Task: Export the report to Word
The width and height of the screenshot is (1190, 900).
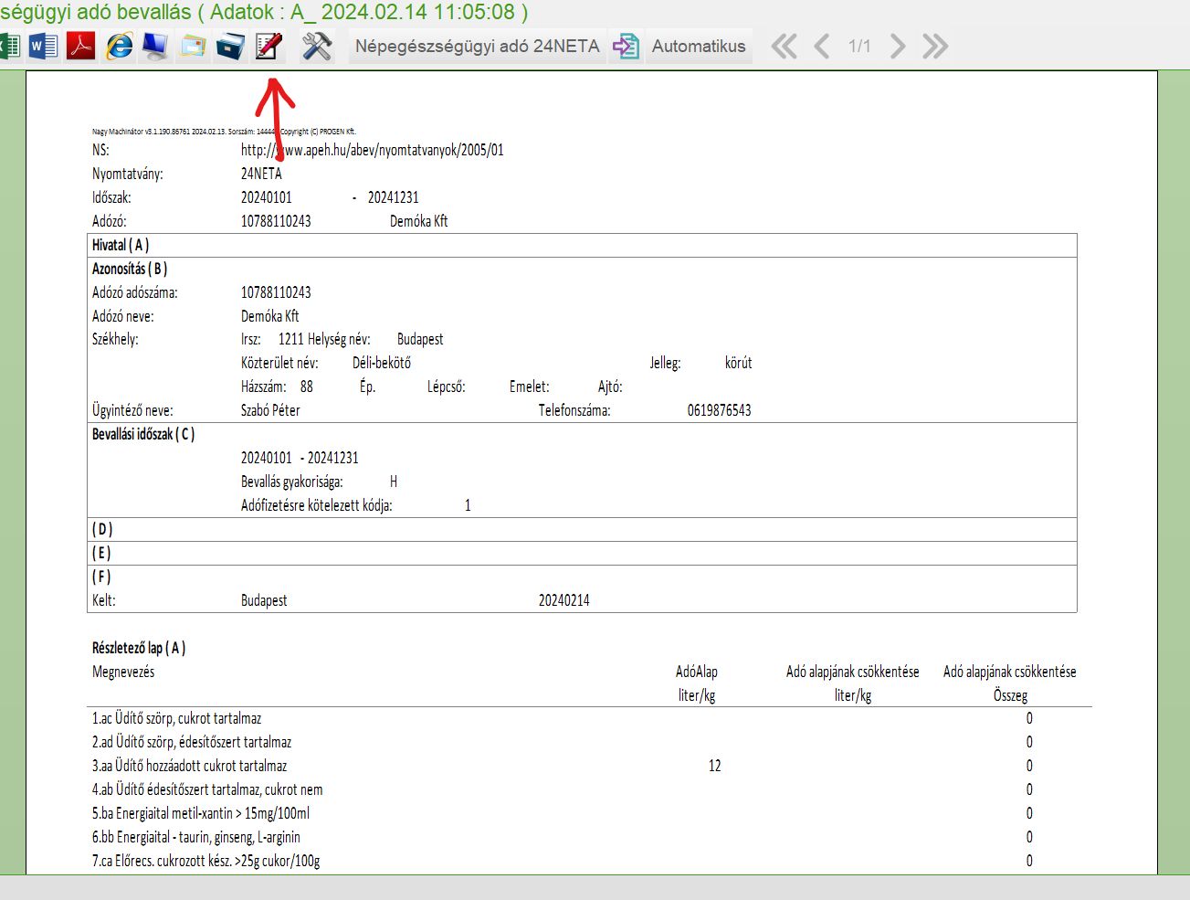Action: (x=43, y=46)
